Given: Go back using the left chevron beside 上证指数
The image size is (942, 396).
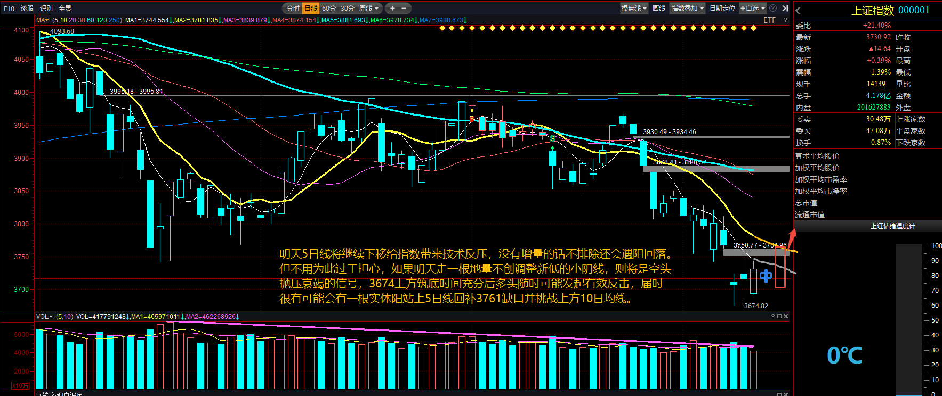Looking at the screenshot, I should (798, 11).
